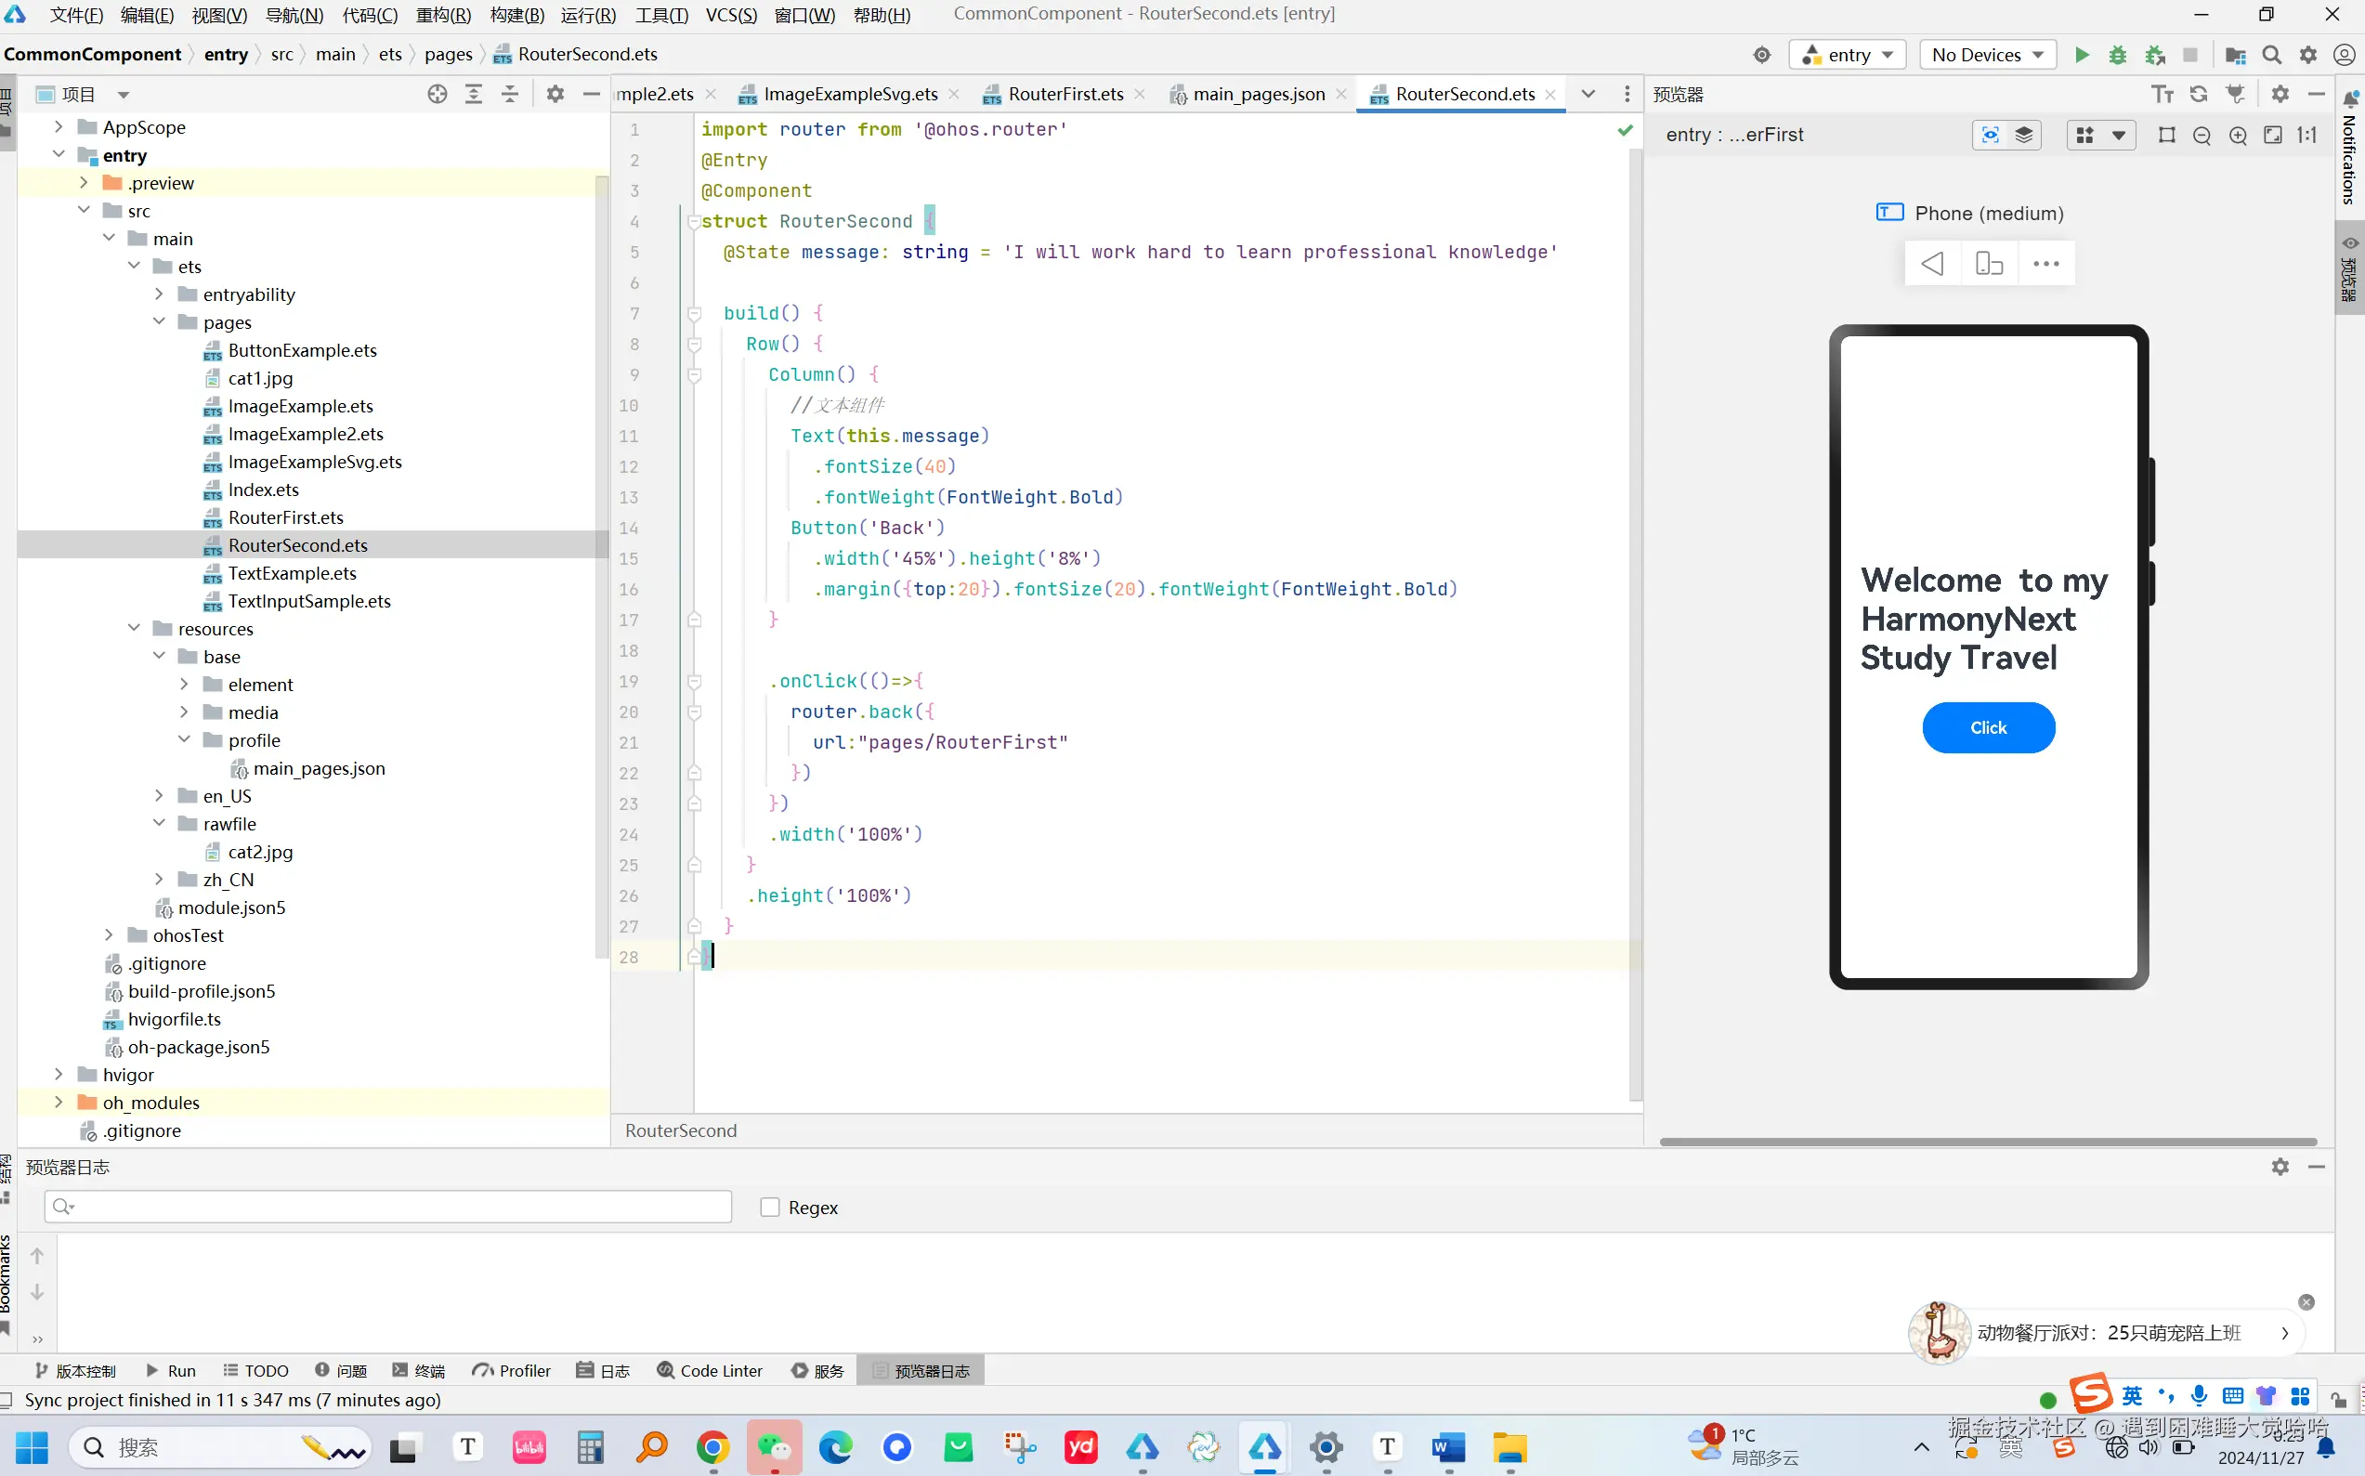Click the previewer zoom in icon

click(2237, 136)
